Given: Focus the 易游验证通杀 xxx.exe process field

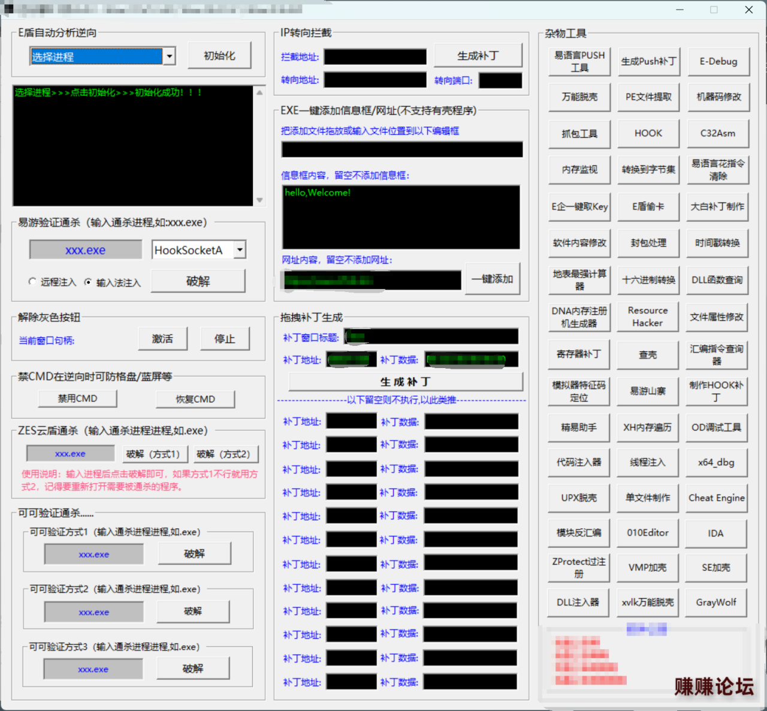Looking at the screenshot, I should tap(86, 250).
